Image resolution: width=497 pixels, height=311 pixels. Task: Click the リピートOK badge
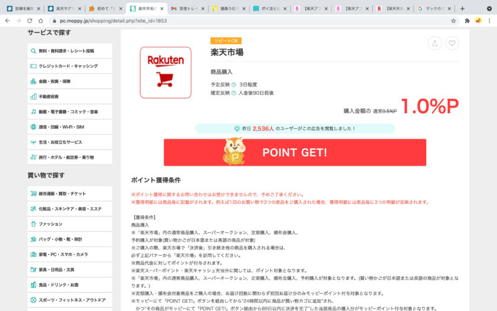click(226, 40)
